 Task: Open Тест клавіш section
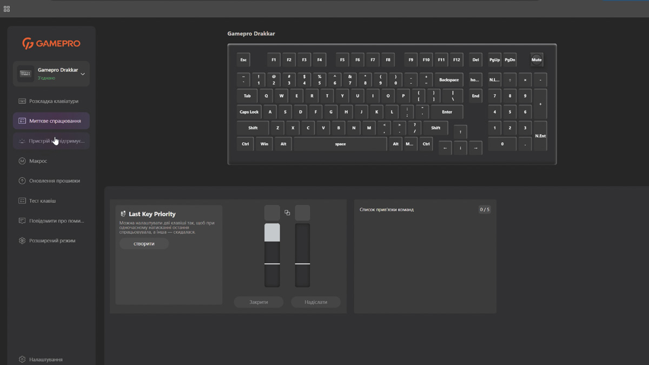(51, 201)
